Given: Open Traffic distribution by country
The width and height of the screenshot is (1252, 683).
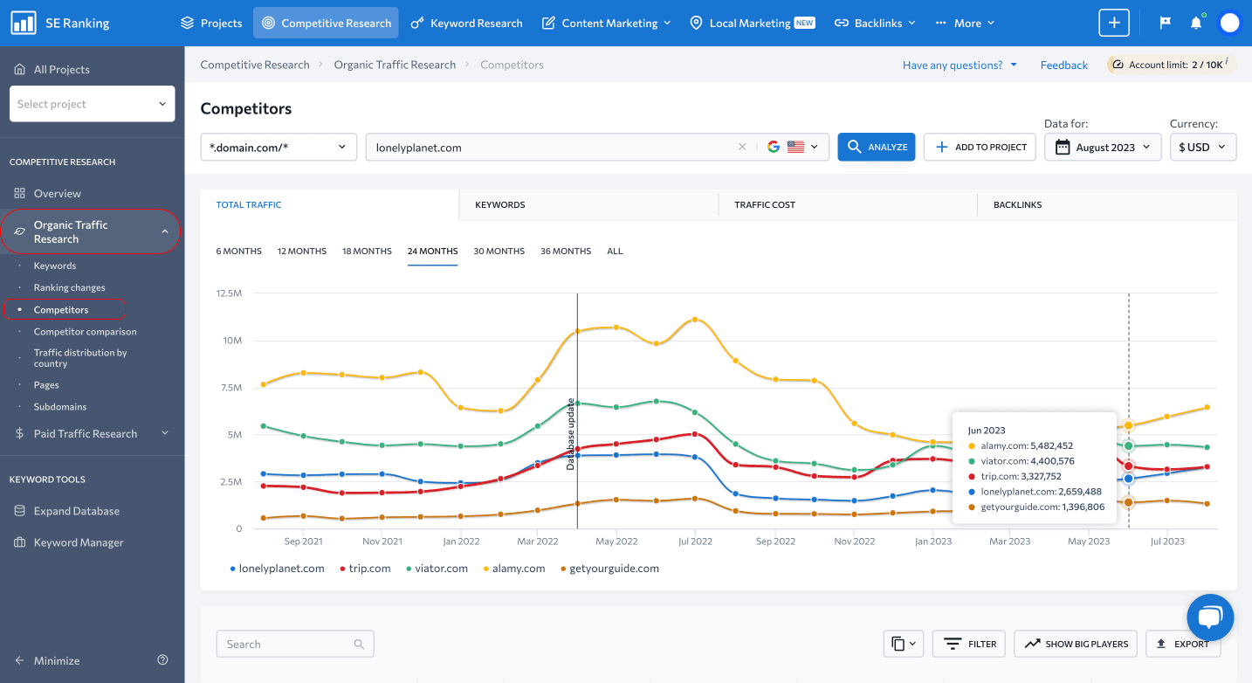Looking at the screenshot, I should tap(80, 358).
